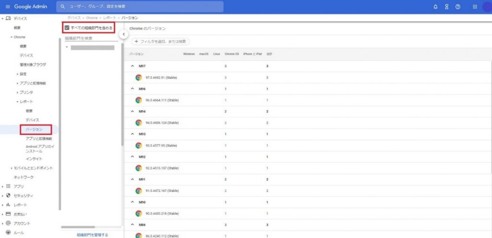Open the help question mark icon
Image resolution: width=492 pixels, height=238 pixels.
pyautogui.click(x=458, y=7)
